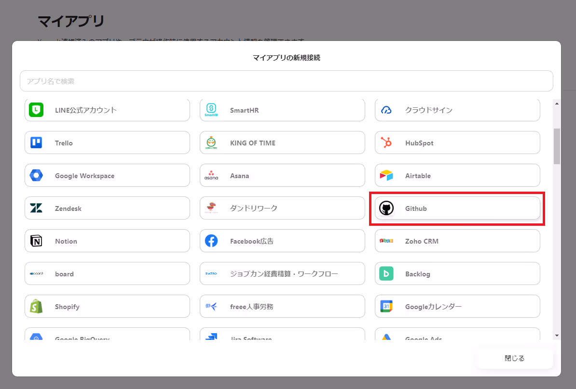Click the Backlog green b icon
The image size is (576, 389).
click(x=386, y=273)
